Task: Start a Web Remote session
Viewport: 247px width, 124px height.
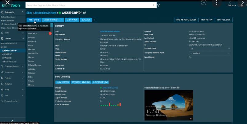Action: pos(34,20)
